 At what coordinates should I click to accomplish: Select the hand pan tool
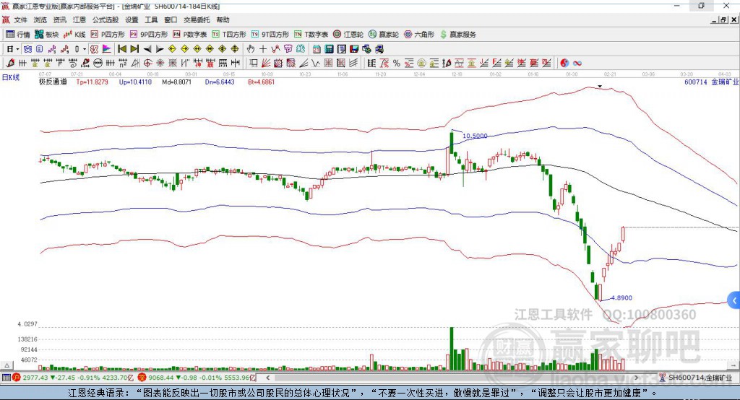point(250,49)
